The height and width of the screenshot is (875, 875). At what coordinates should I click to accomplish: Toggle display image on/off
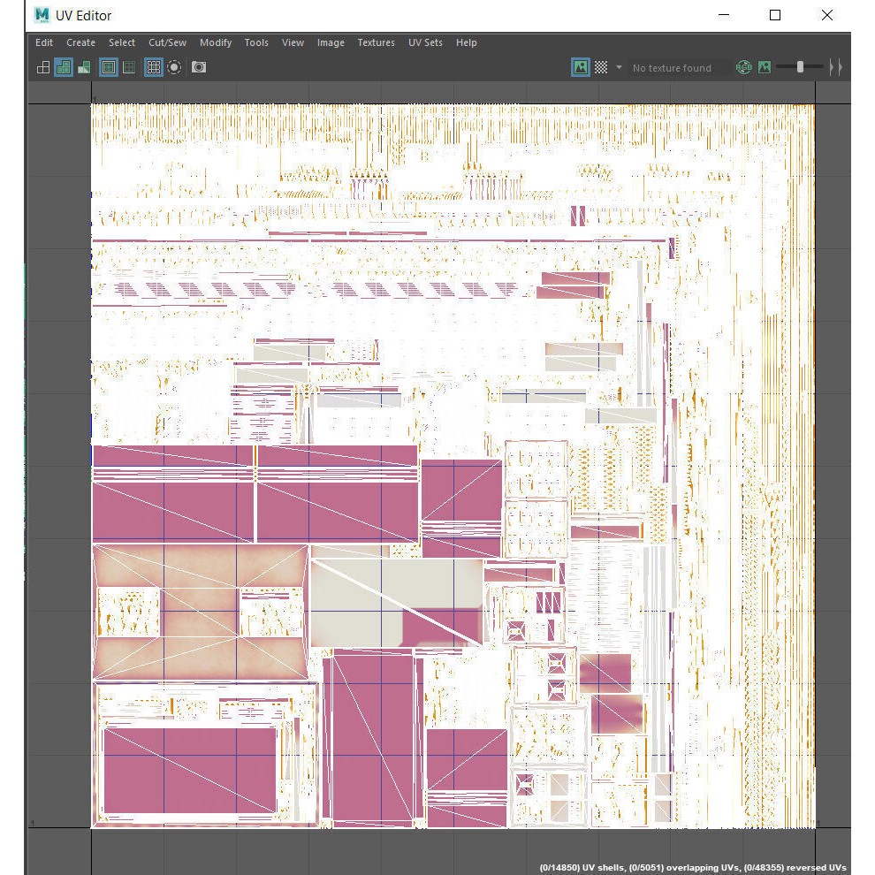click(581, 67)
